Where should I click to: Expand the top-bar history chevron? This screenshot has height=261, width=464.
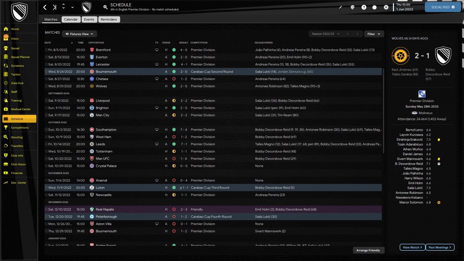(x=72, y=7)
